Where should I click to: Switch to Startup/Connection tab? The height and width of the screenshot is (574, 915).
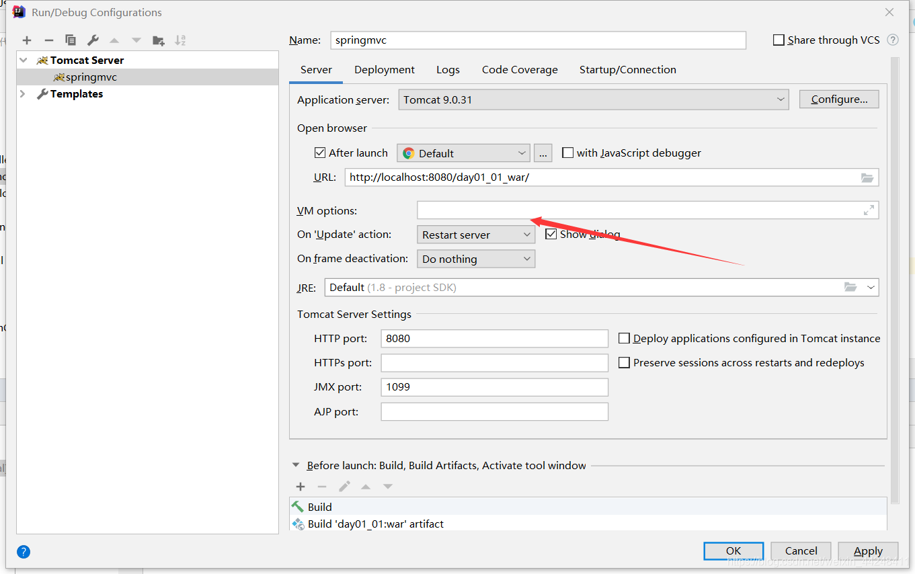(x=628, y=70)
